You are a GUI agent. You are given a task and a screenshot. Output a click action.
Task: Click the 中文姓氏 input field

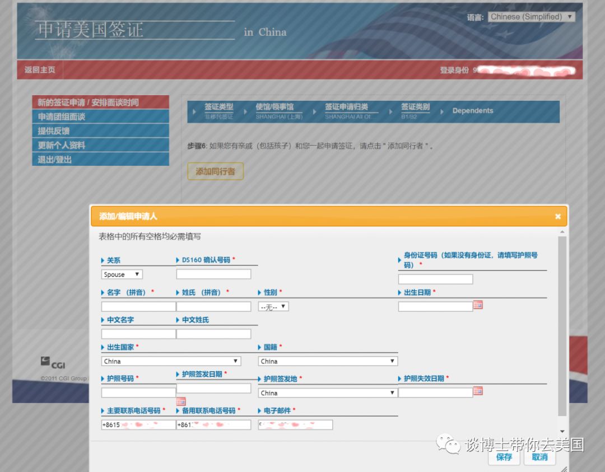pos(213,334)
